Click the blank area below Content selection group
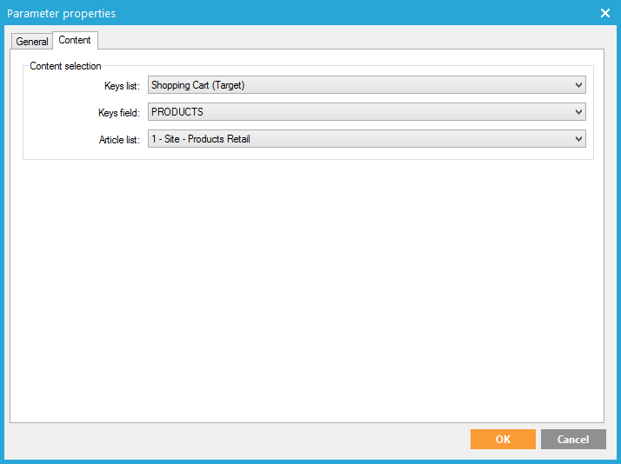Viewport: 621px width, 464px height. click(x=304, y=287)
